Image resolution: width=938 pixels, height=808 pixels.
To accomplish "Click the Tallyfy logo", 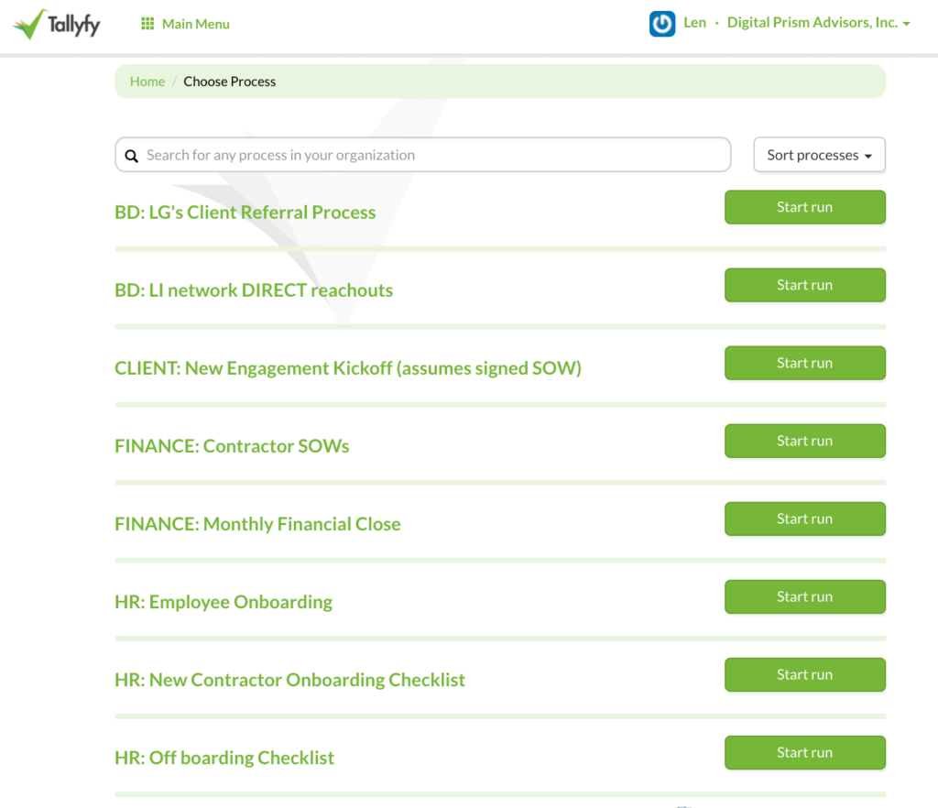I will (57, 24).
